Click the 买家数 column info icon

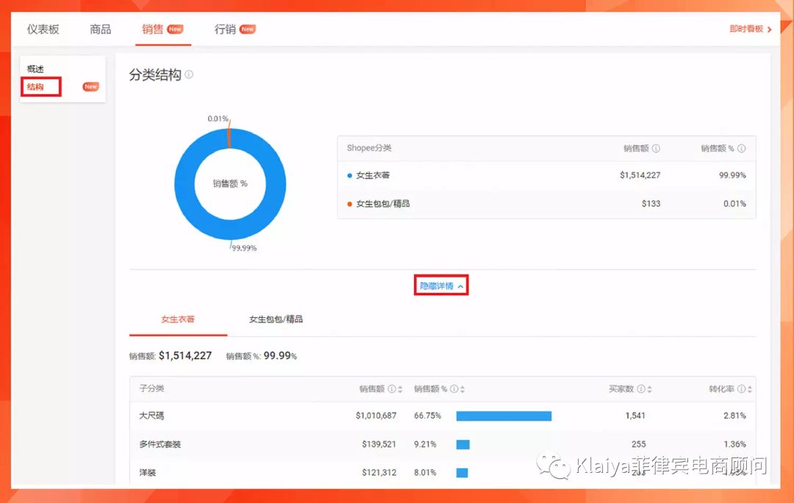[x=641, y=389]
